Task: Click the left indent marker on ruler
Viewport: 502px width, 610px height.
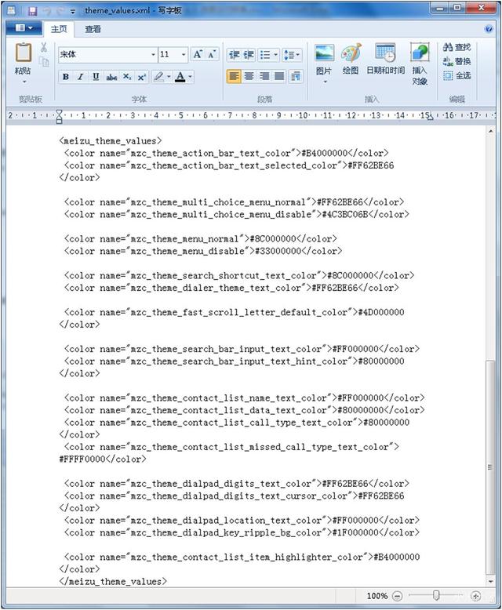Action: coord(59,116)
